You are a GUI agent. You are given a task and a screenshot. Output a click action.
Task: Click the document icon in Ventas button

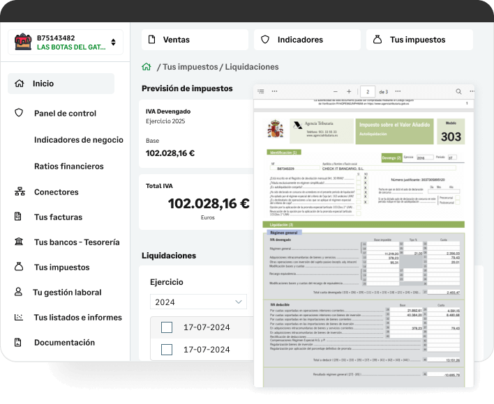[x=152, y=39]
